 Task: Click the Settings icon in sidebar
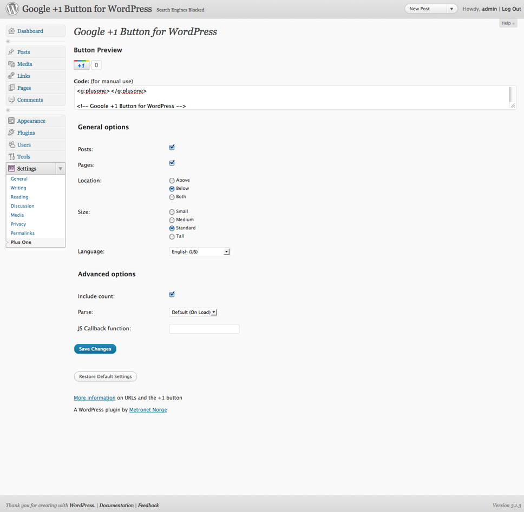[11, 168]
